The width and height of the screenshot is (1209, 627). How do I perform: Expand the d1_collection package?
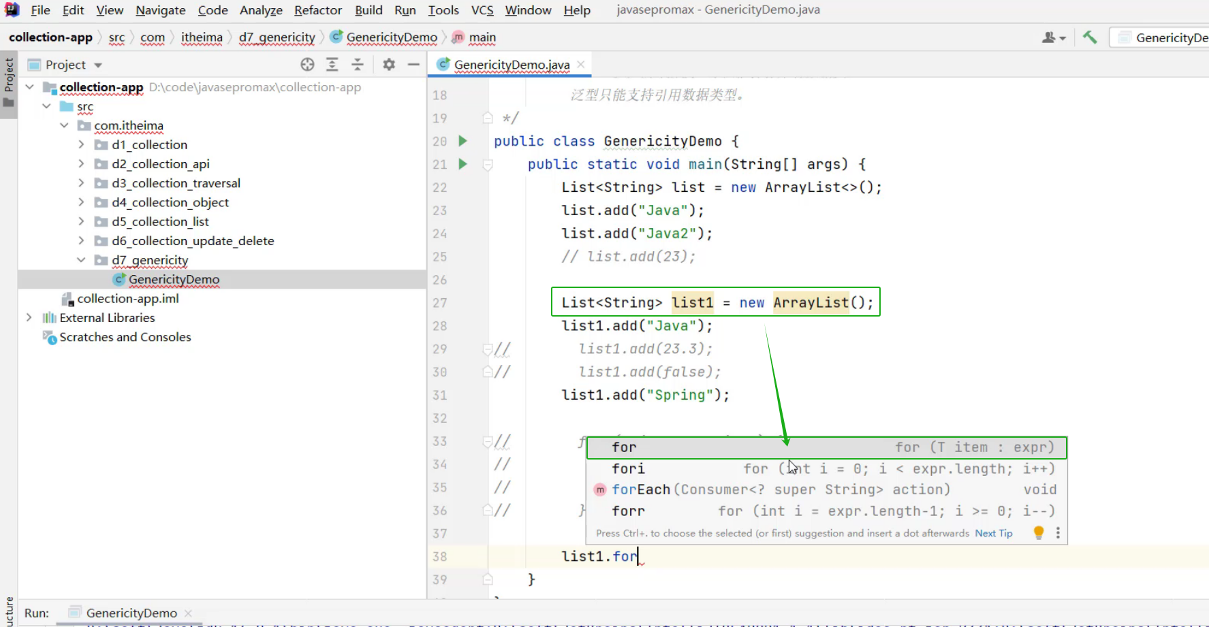[x=81, y=144]
